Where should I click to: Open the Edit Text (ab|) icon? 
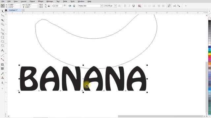click(x=174, y=6)
